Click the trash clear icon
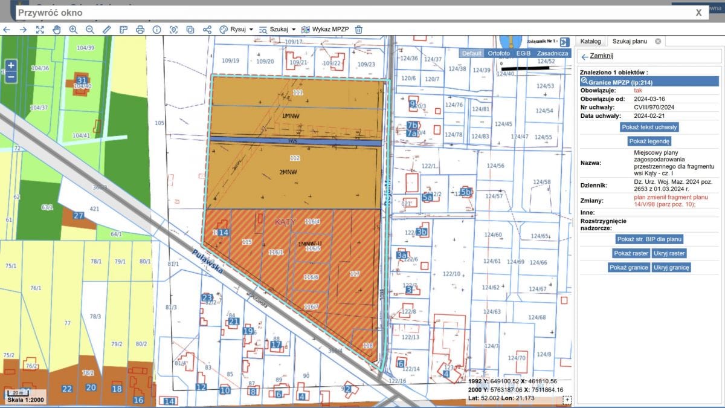This screenshot has width=725, height=408. pos(359,29)
